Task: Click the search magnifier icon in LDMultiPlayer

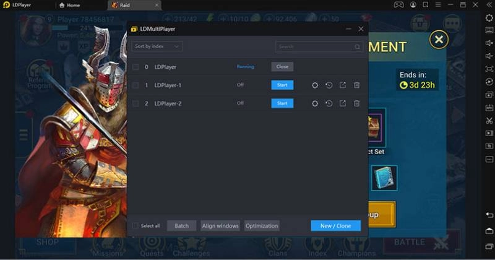Action: coord(357,47)
